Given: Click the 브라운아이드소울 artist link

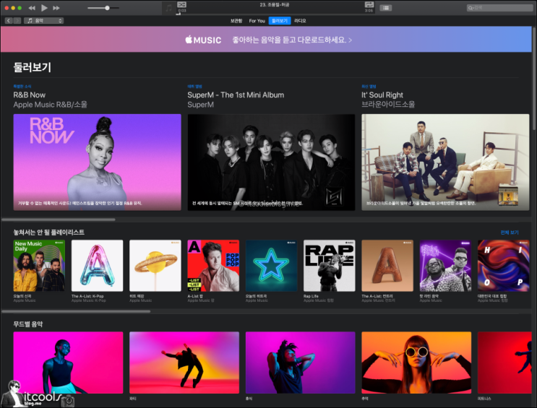Looking at the screenshot, I should (x=388, y=105).
